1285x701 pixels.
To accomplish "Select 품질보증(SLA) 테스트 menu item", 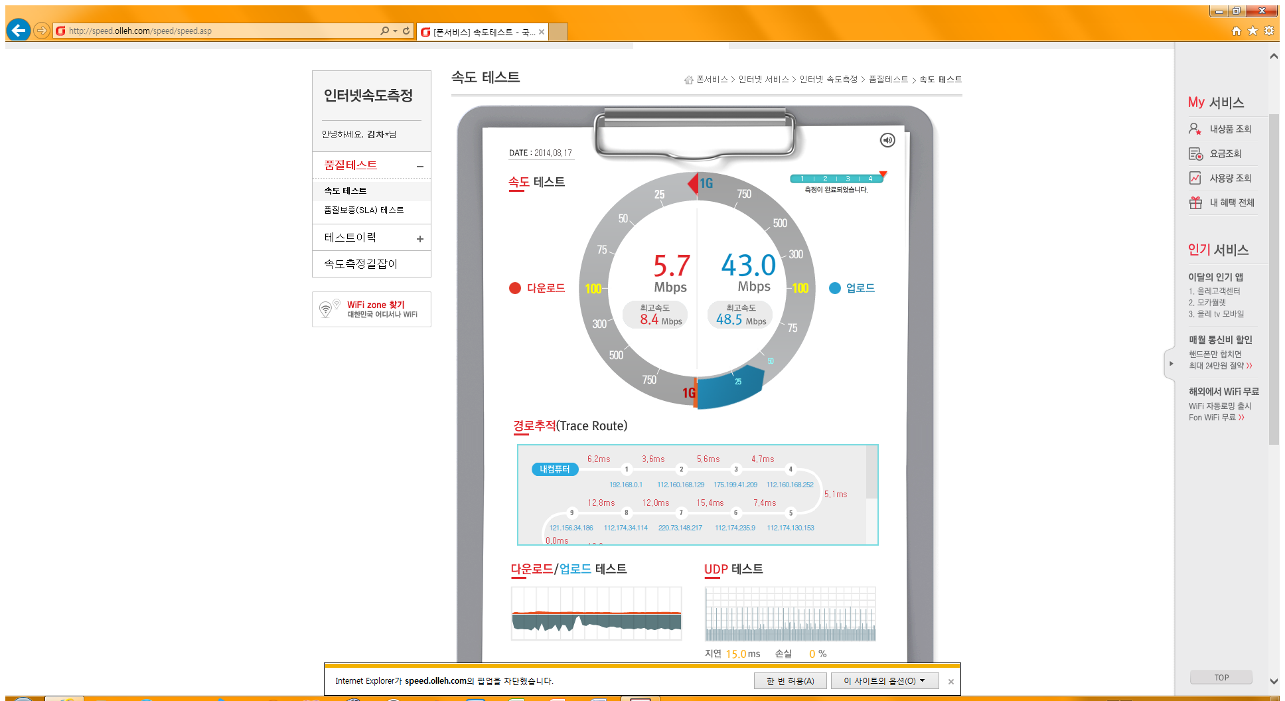I will [364, 210].
